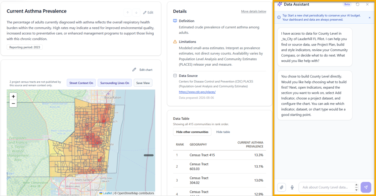Click the 13.0% prevalence value
Screen dimensions: 376x196
point(258,180)
